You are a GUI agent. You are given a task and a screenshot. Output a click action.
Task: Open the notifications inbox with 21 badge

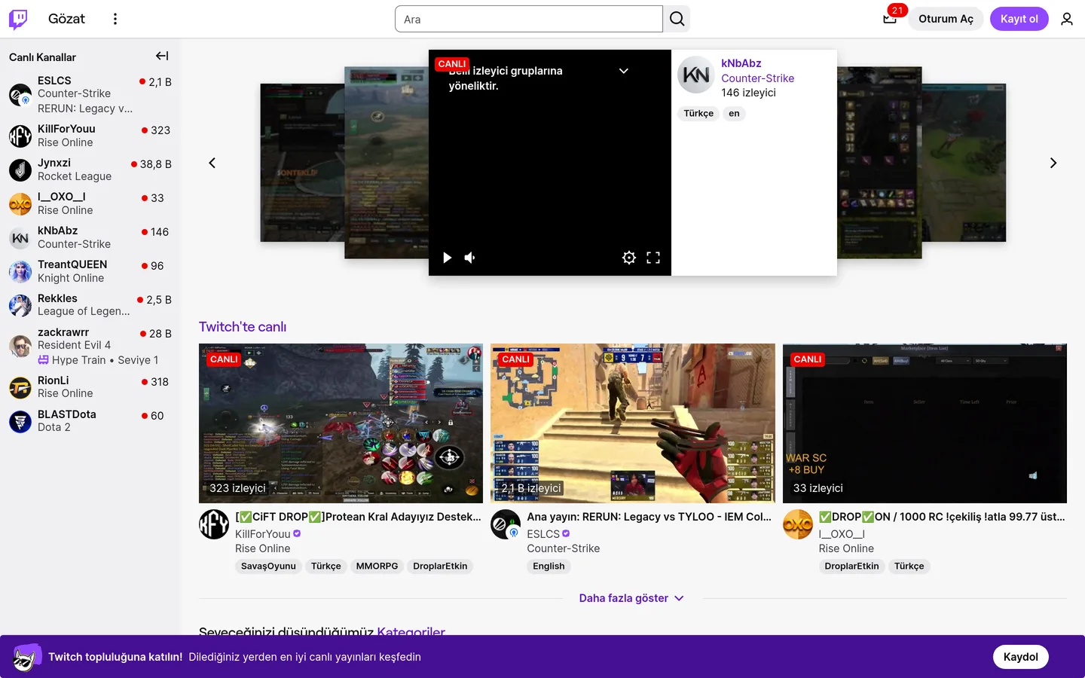[x=890, y=19]
